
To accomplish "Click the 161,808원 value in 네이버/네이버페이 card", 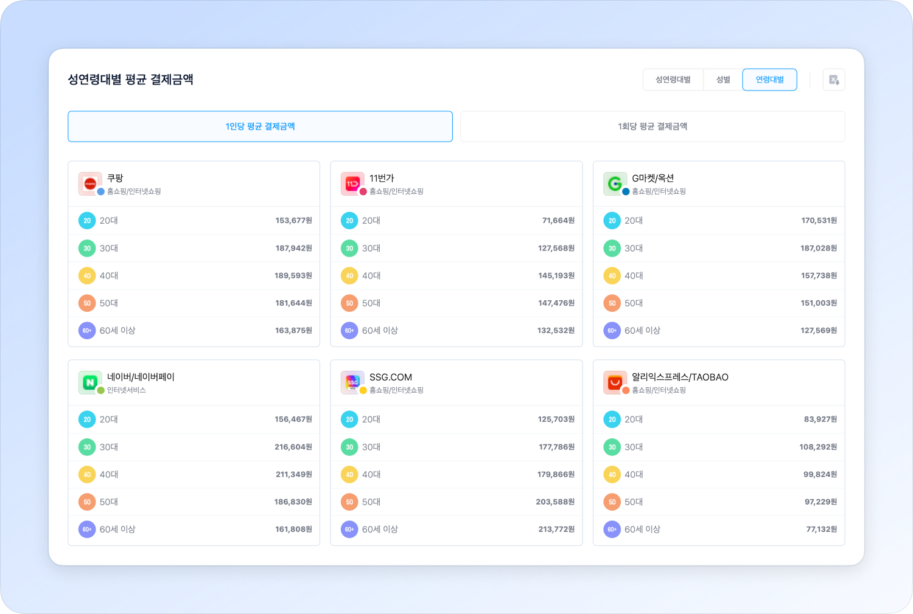I will (293, 529).
